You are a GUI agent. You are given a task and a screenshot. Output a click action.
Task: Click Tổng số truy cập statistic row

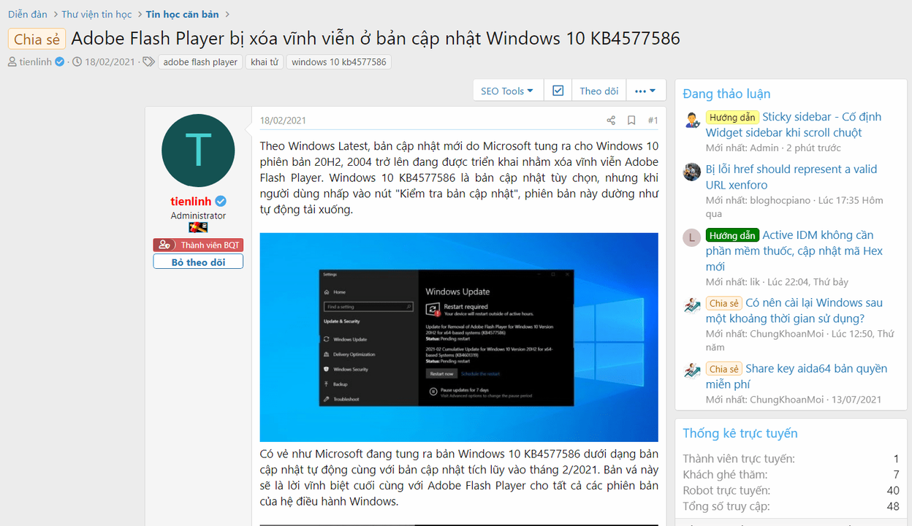(x=791, y=506)
